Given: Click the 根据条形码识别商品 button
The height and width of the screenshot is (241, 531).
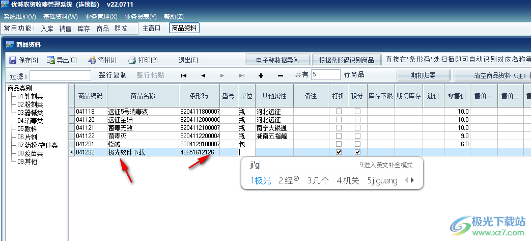Looking at the screenshot, I should 347,60.
